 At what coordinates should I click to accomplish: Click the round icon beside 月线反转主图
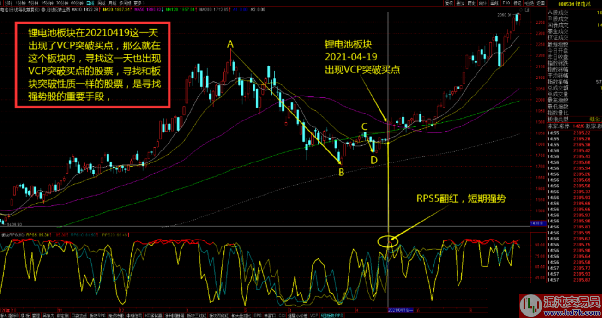coord(43,9)
